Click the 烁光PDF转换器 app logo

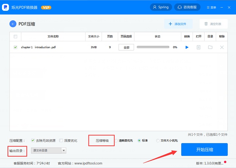click(5, 7)
